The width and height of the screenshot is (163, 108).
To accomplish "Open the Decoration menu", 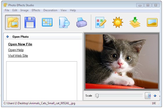I will (x=50, y=10).
